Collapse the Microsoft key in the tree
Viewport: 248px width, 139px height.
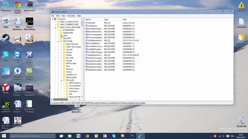coord(61,80)
